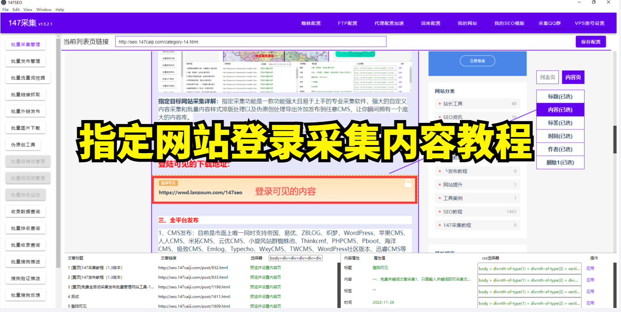
Task: Click 预选并设置内容页 for post/1196.html row
Action: (265, 287)
